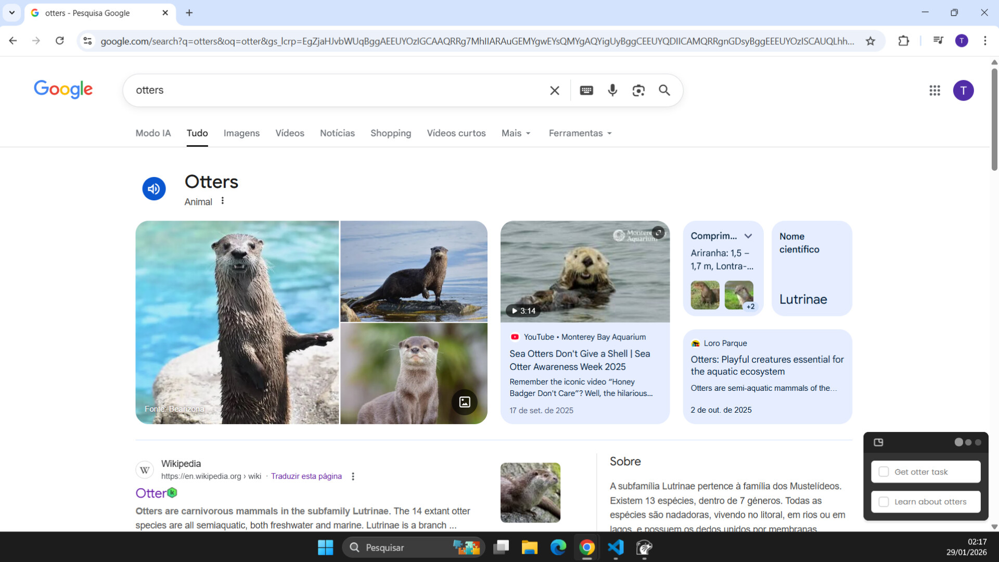Viewport: 999px width, 562px height.
Task: Open the image gallery icon on otter photos
Action: tap(464, 402)
